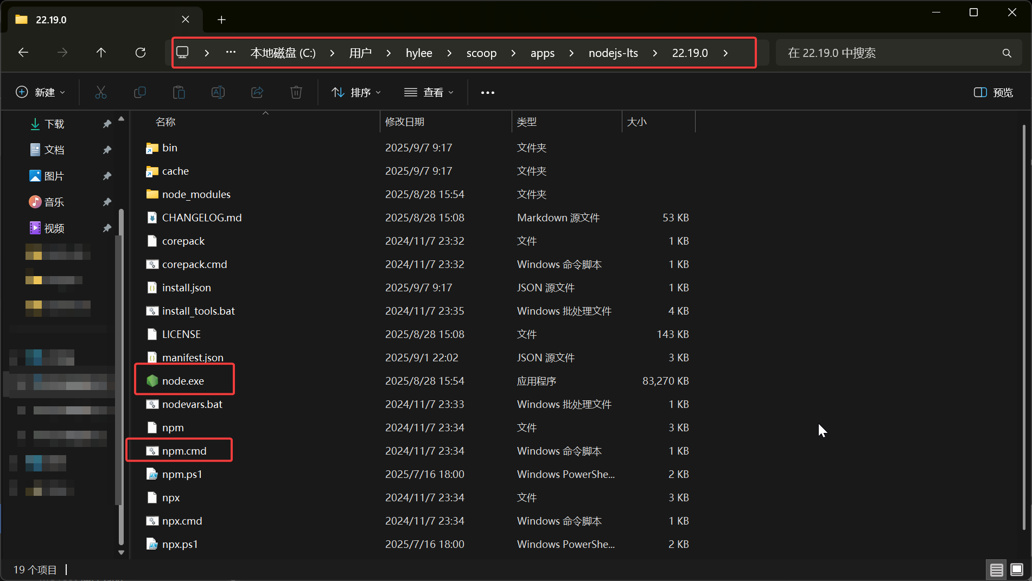1032x581 pixels.
Task: Click the Cut scissors icon in toolbar
Action: (x=101, y=92)
